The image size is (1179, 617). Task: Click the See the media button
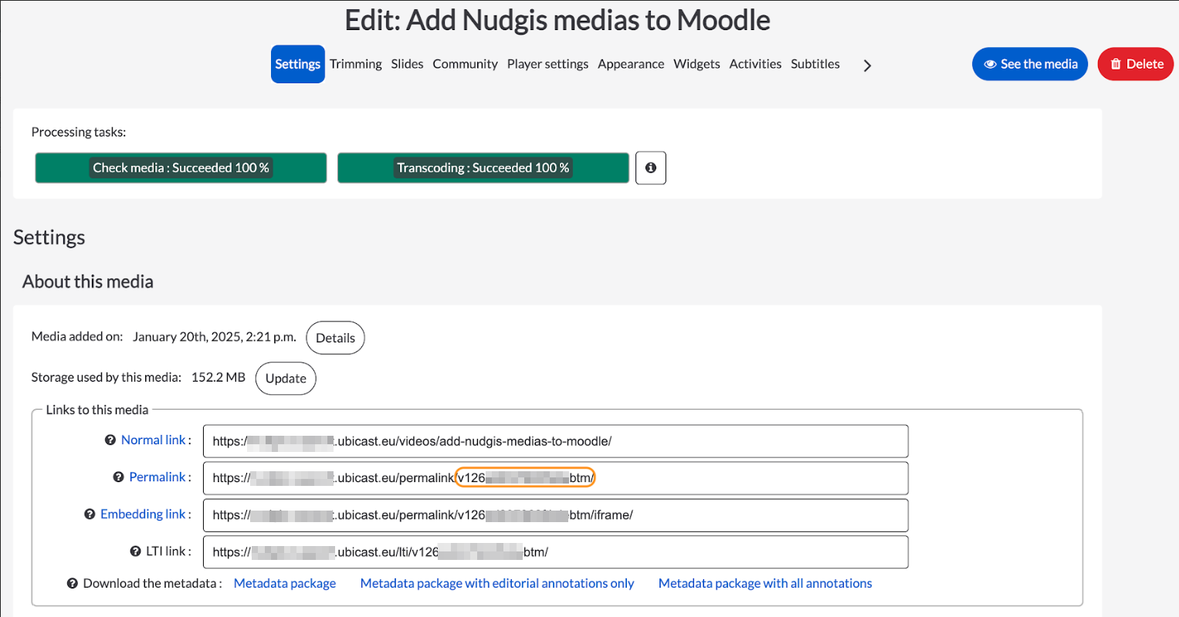[x=1030, y=64]
